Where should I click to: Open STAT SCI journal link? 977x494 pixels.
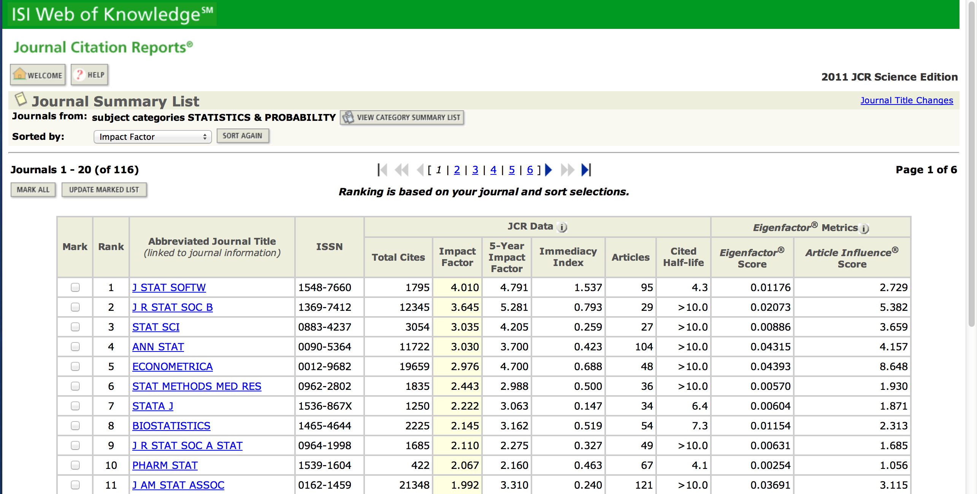pos(156,327)
